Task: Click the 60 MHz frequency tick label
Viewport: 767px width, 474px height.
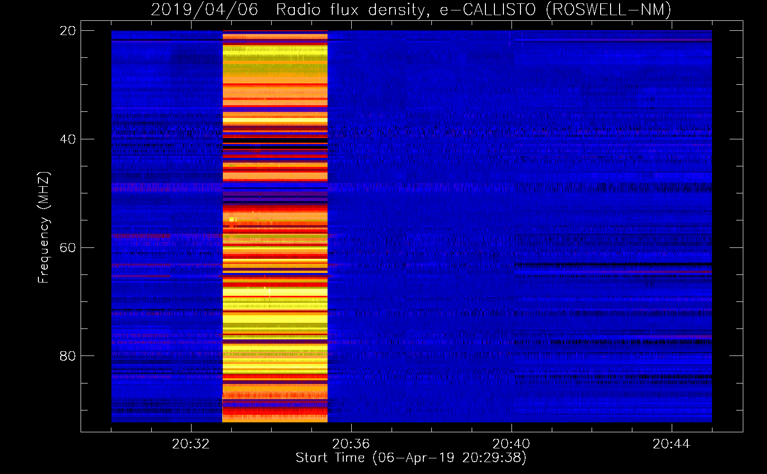Action: click(67, 247)
